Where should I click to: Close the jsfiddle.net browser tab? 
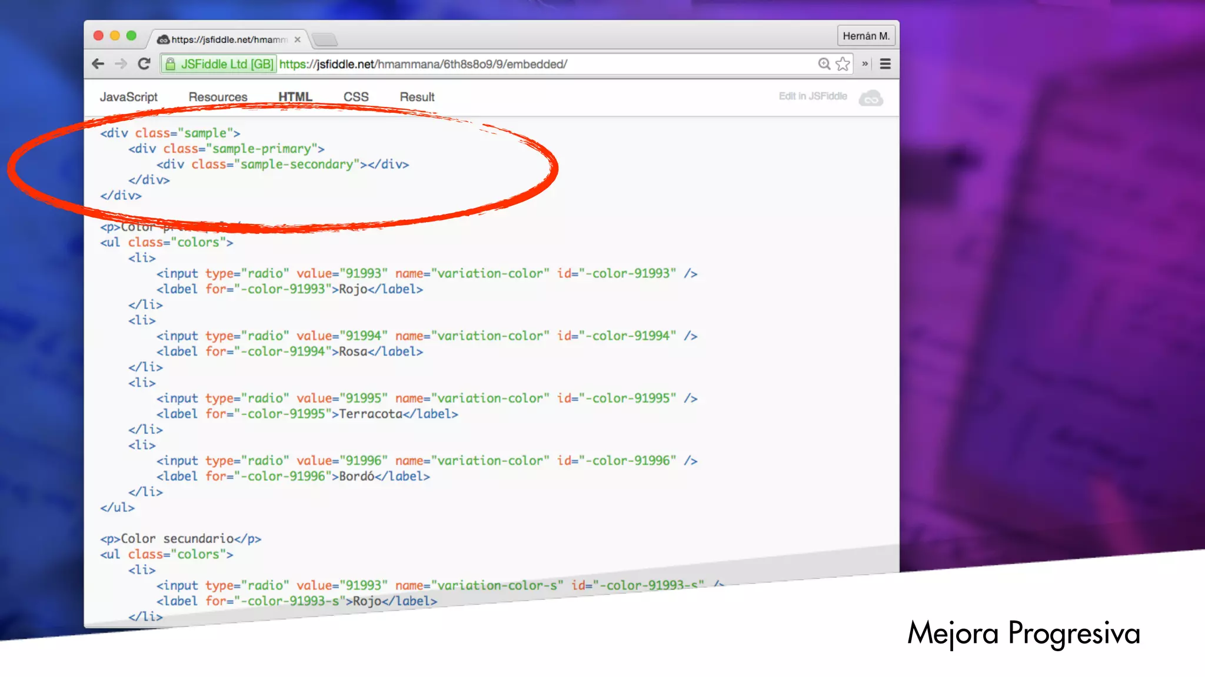pos(298,39)
